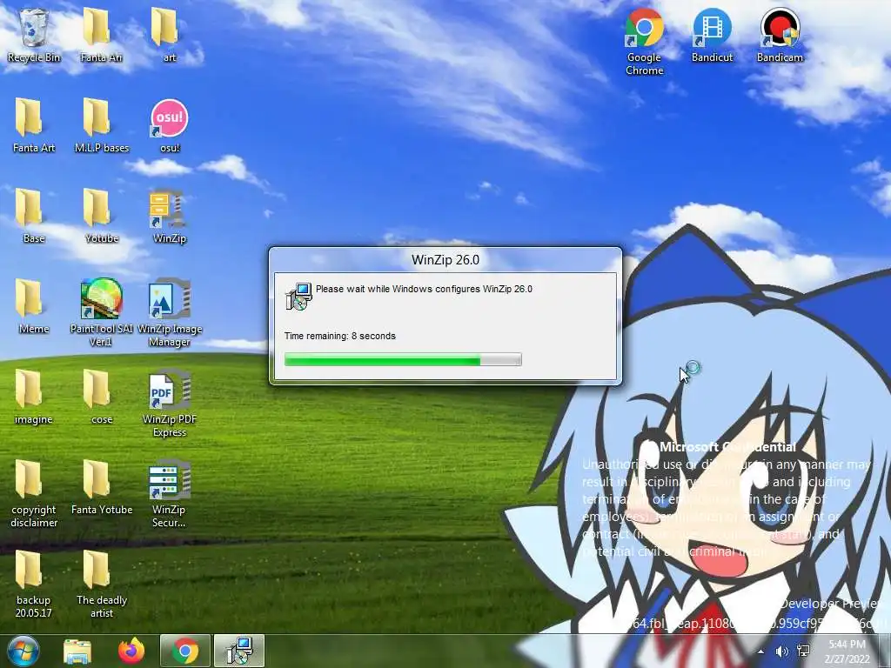Launch the WinZip desktop shortcut
The width and height of the screenshot is (891, 668).
(x=170, y=216)
